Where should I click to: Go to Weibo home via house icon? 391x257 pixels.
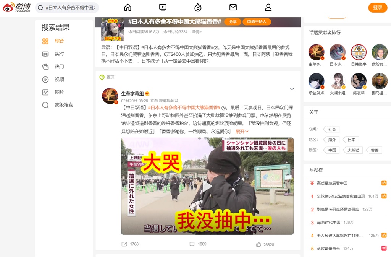pyautogui.click(x=128, y=8)
